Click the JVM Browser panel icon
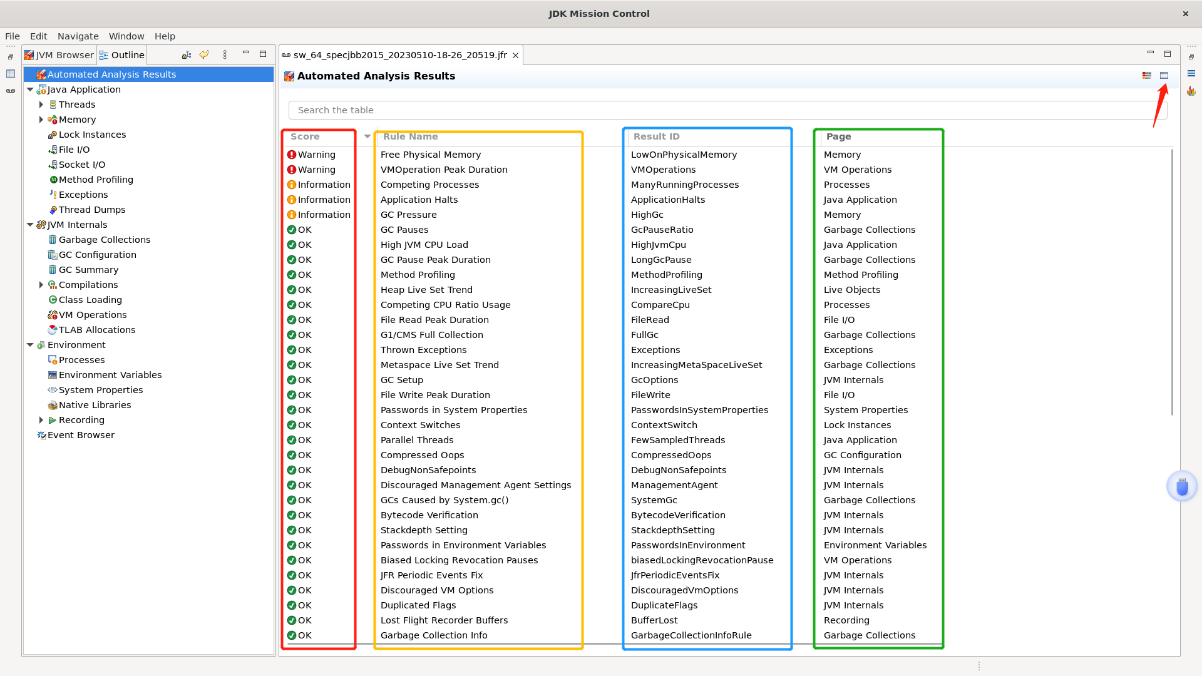 point(29,54)
